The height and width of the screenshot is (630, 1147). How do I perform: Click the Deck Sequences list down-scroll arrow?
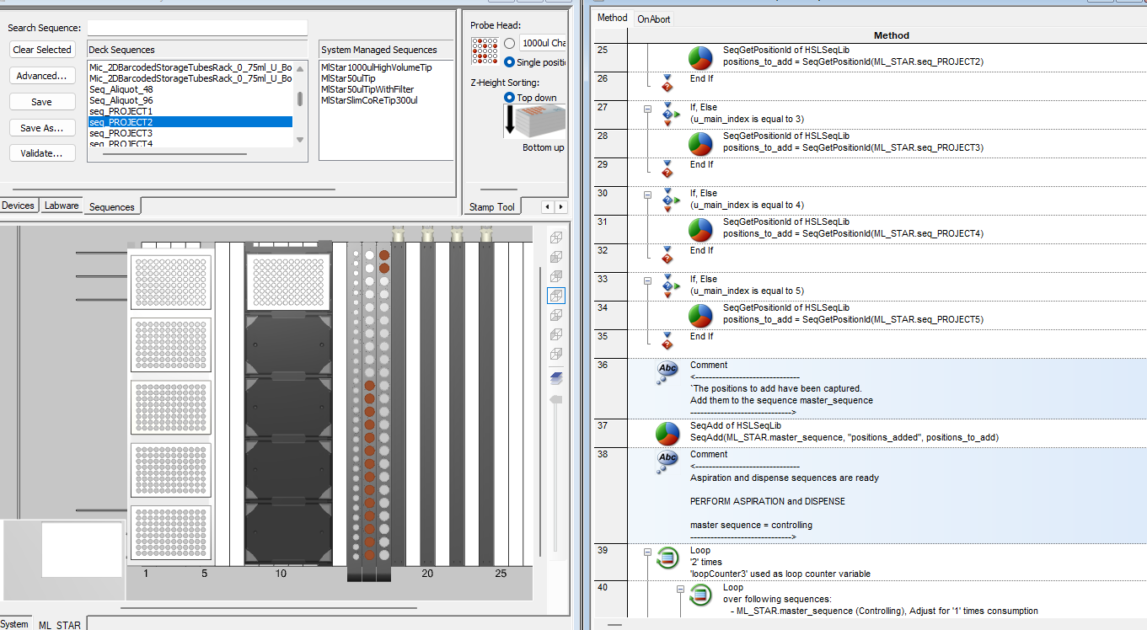[x=300, y=140]
